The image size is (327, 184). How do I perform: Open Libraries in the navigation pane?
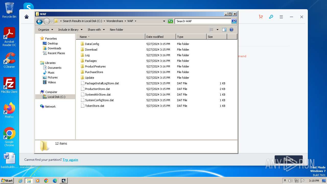pyautogui.click(x=50, y=63)
